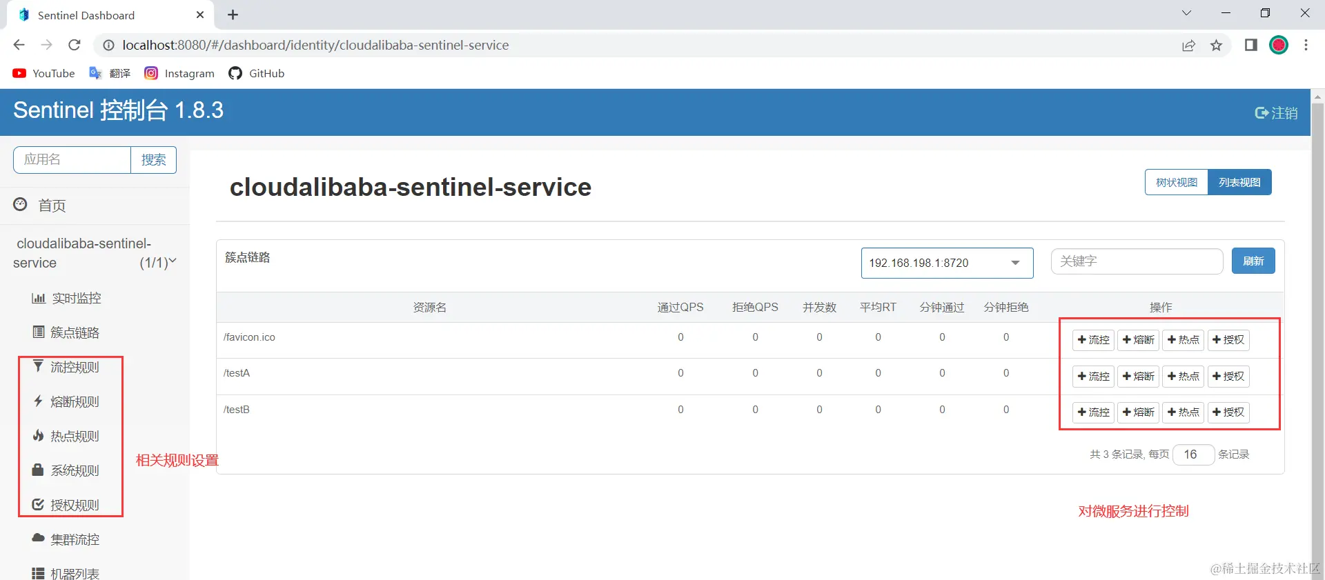Open 簇点链路 in the sidebar

coord(66,332)
